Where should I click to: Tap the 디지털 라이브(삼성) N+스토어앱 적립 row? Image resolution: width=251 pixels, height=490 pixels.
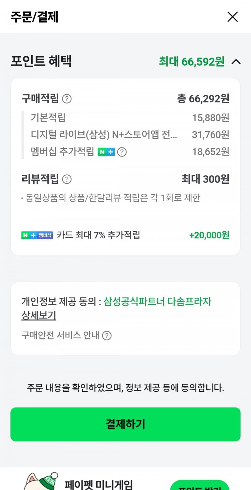tap(104, 135)
